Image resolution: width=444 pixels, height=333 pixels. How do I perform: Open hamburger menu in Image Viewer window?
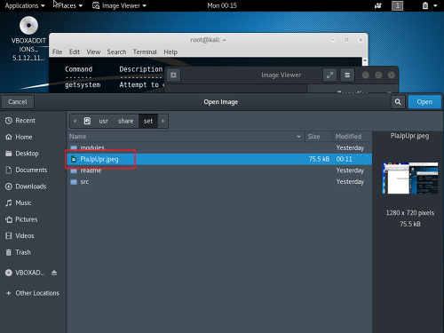click(347, 75)
